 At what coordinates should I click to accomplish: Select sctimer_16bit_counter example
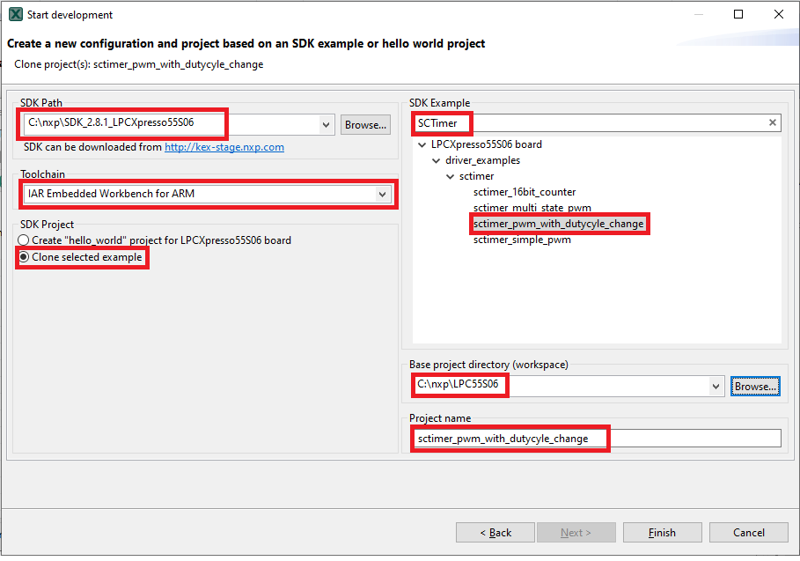525,192
